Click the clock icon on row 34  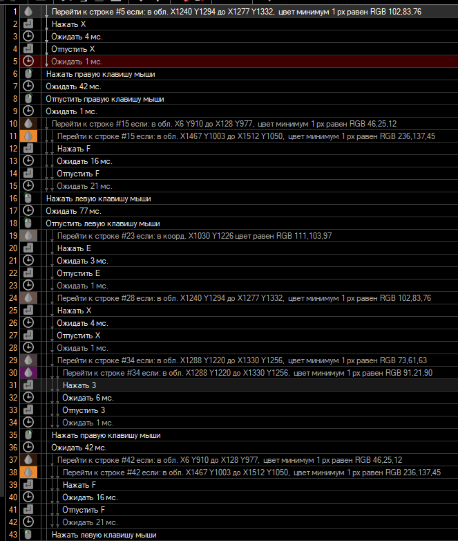(x=28, y=422)
